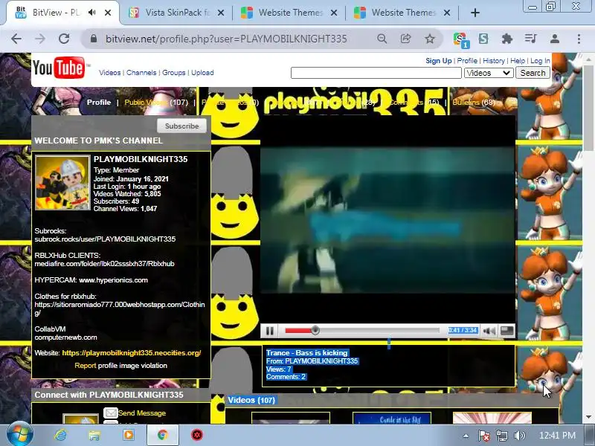
Task: Click in the site search input field
Action: 376,73
